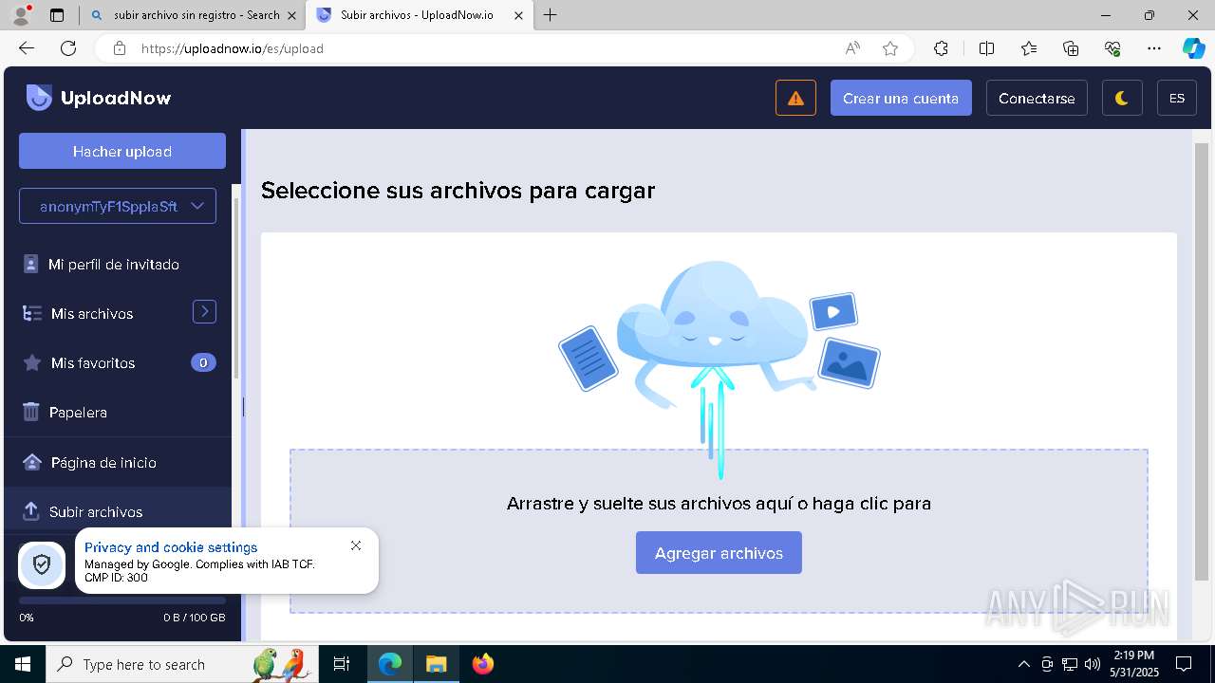Open Papelera trash section
Viewport: 1215px width, 683px height.
pos(78,413)
